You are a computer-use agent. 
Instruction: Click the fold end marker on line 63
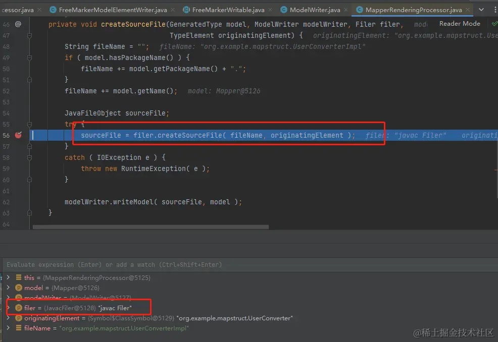(29, 213)
